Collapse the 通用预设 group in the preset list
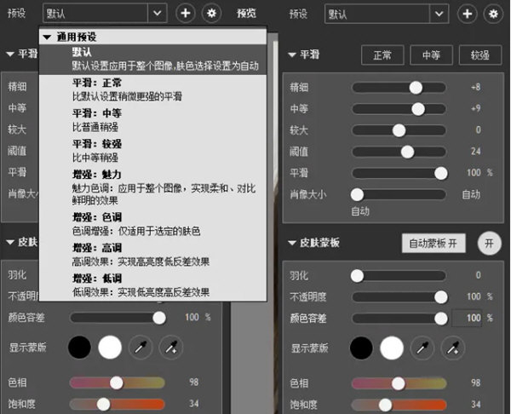Viewport: 511px width, 414px height. (48, 38)
